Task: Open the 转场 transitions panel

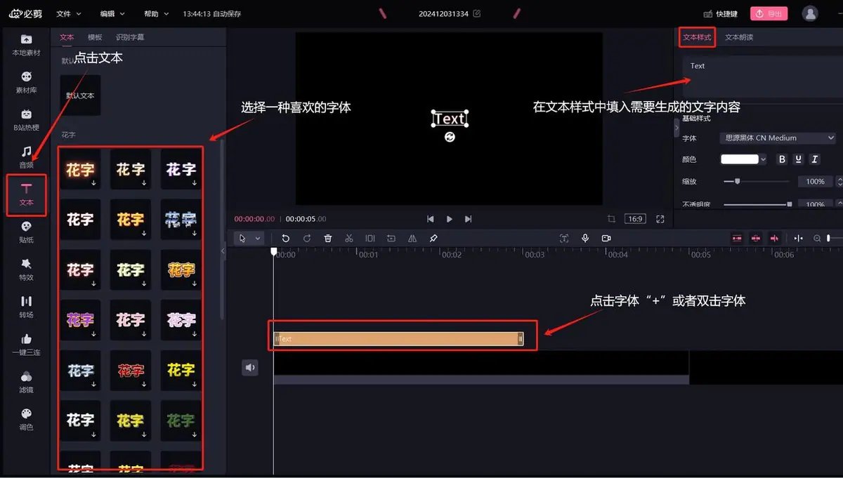Action: tap(26, 307)
